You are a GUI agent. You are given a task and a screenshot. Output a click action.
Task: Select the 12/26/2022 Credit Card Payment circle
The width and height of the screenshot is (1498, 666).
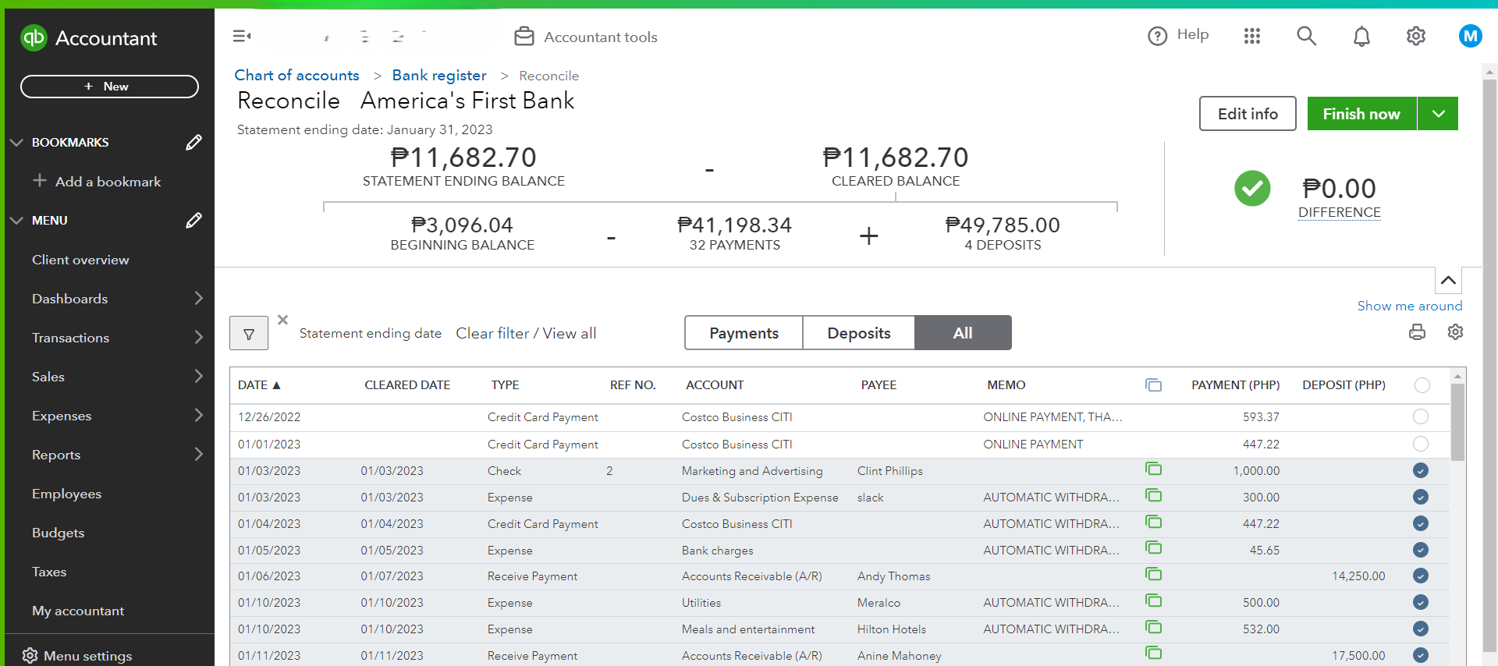(x=1421, y=417)
